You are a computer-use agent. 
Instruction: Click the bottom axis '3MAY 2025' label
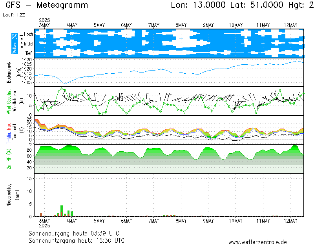click(44, 223)
